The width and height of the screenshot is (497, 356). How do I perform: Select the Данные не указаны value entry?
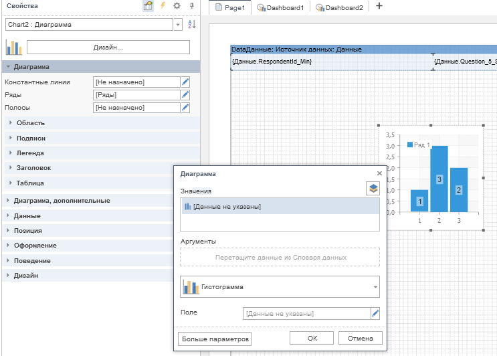[280, 206]
